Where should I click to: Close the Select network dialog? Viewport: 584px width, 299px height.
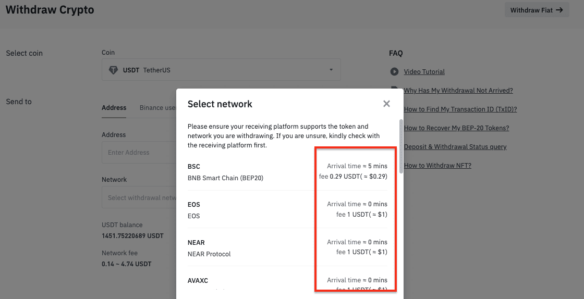pyautogui.click(x=386, y=104)
